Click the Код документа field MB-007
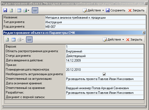The image size is (149, 110). tap(95, 27)
